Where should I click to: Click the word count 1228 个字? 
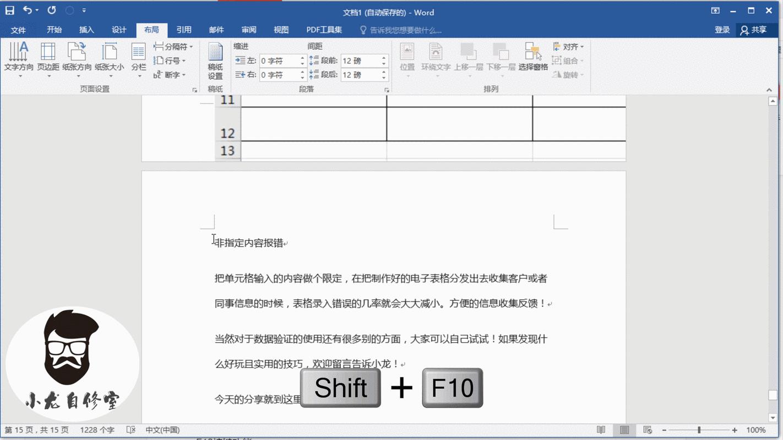pyautogui.click(x=97, y=430)
